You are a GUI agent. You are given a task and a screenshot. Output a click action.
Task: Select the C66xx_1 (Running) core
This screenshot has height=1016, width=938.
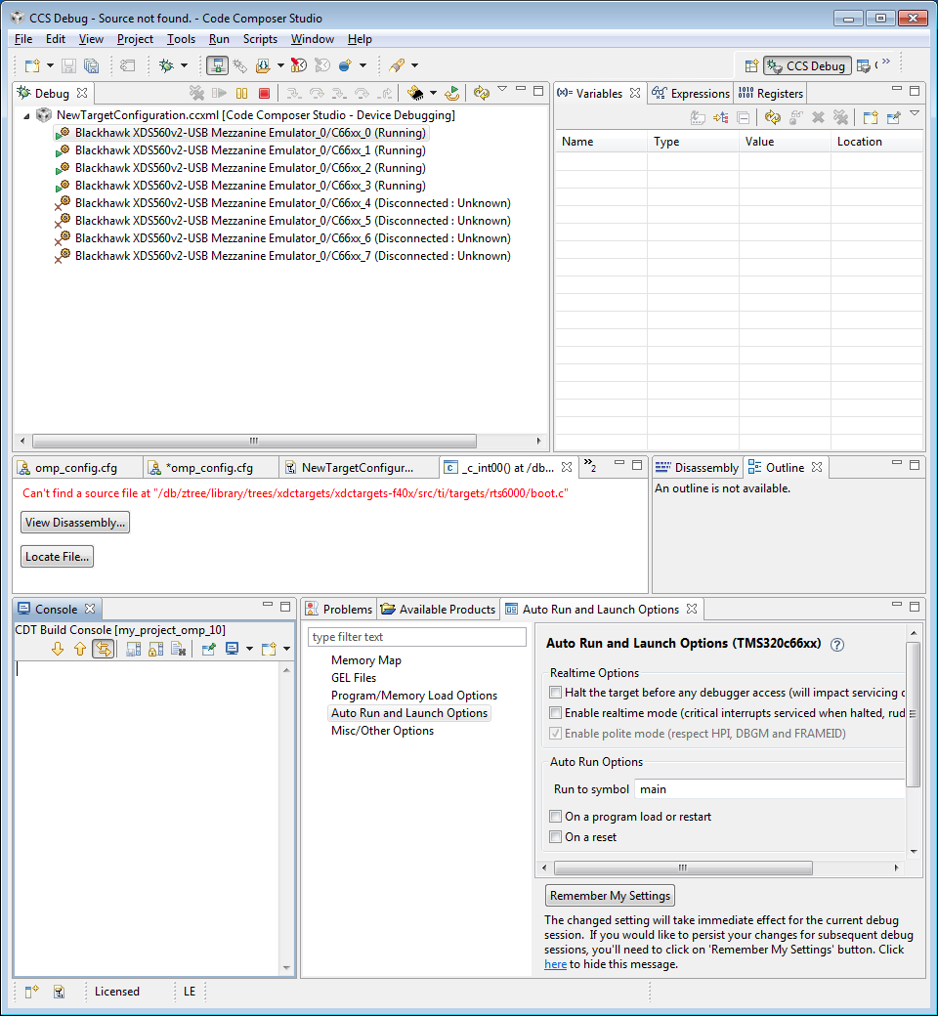coord(250,150)
